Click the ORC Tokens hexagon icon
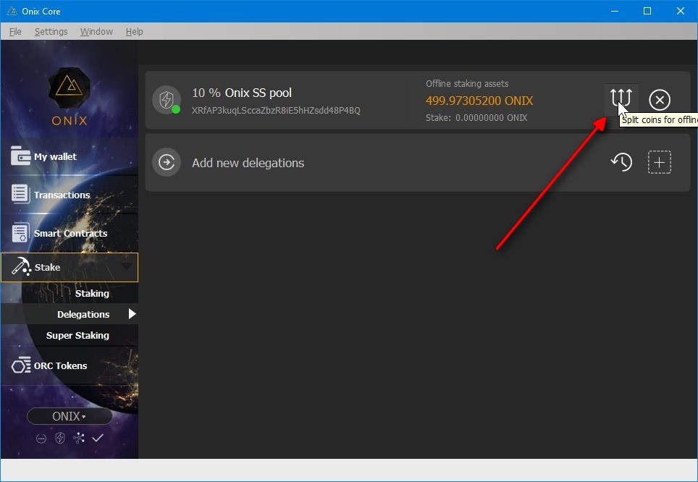The width and height of the screenshot is (698, 482). [21, 365]
